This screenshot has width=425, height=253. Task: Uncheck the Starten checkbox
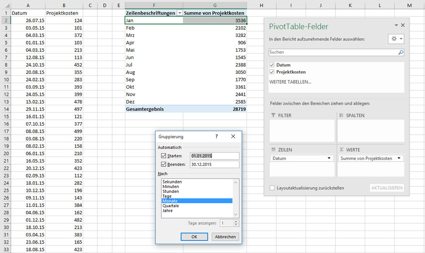tap(164, 156)
